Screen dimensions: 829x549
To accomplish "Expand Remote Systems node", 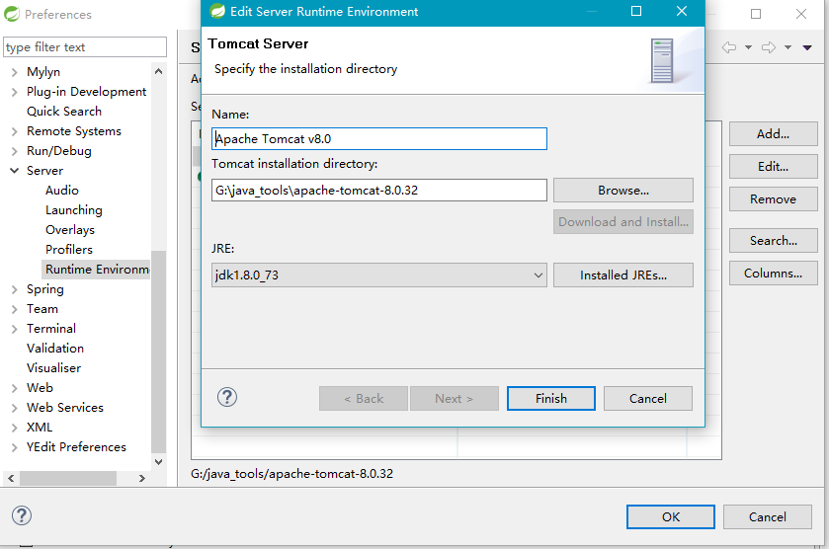I will pyautogui.click(x=14, y=131).
